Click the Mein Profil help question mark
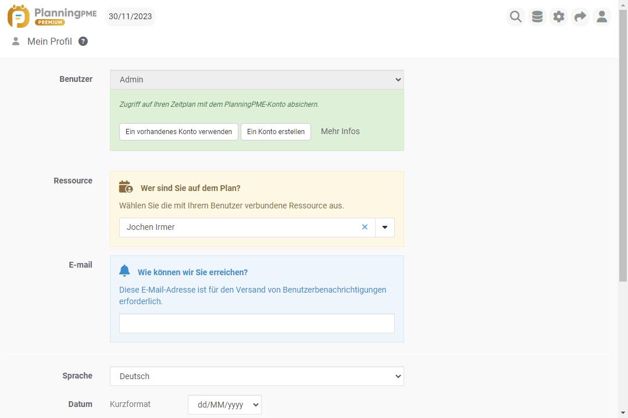 pos(83,41)
